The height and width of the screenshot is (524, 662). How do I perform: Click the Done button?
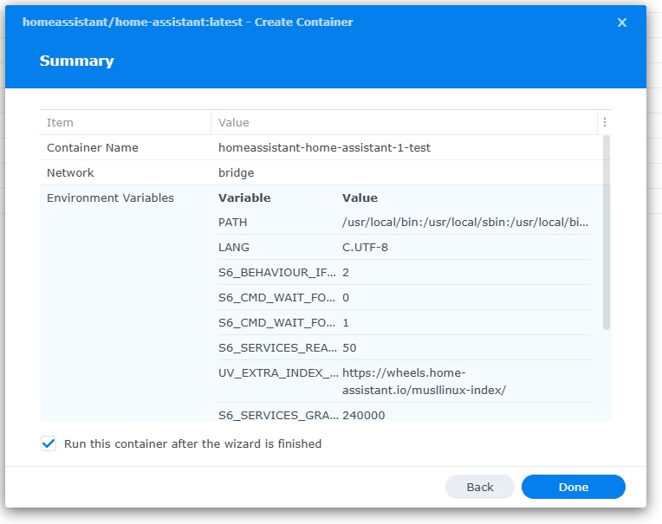click(573, 487)
